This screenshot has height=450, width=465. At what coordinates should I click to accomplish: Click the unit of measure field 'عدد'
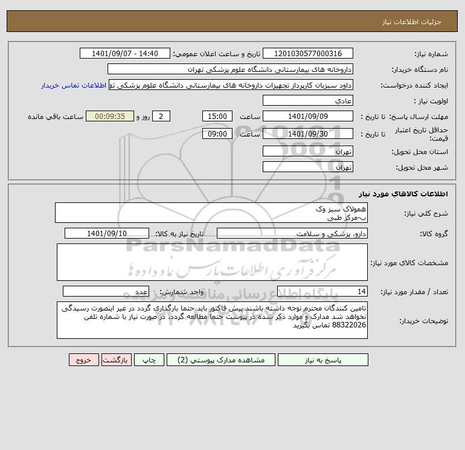pos(106,291)
